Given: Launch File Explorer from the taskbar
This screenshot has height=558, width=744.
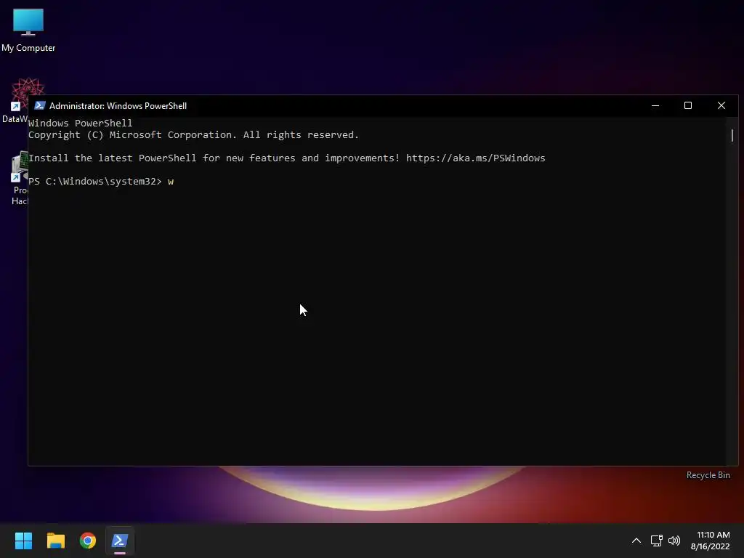Looking at the screenshot, I should coord(55,541).
